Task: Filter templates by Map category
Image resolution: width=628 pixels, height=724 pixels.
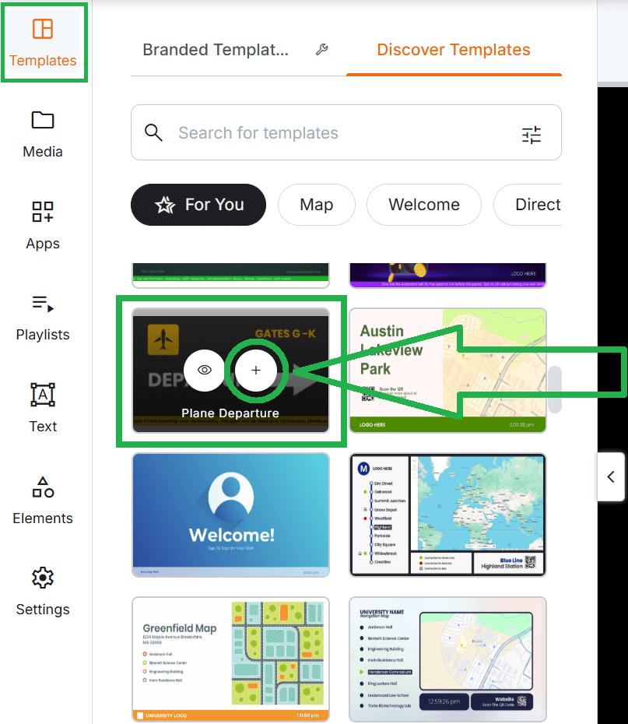Action: pyautogui.click(x=317, y=205)
